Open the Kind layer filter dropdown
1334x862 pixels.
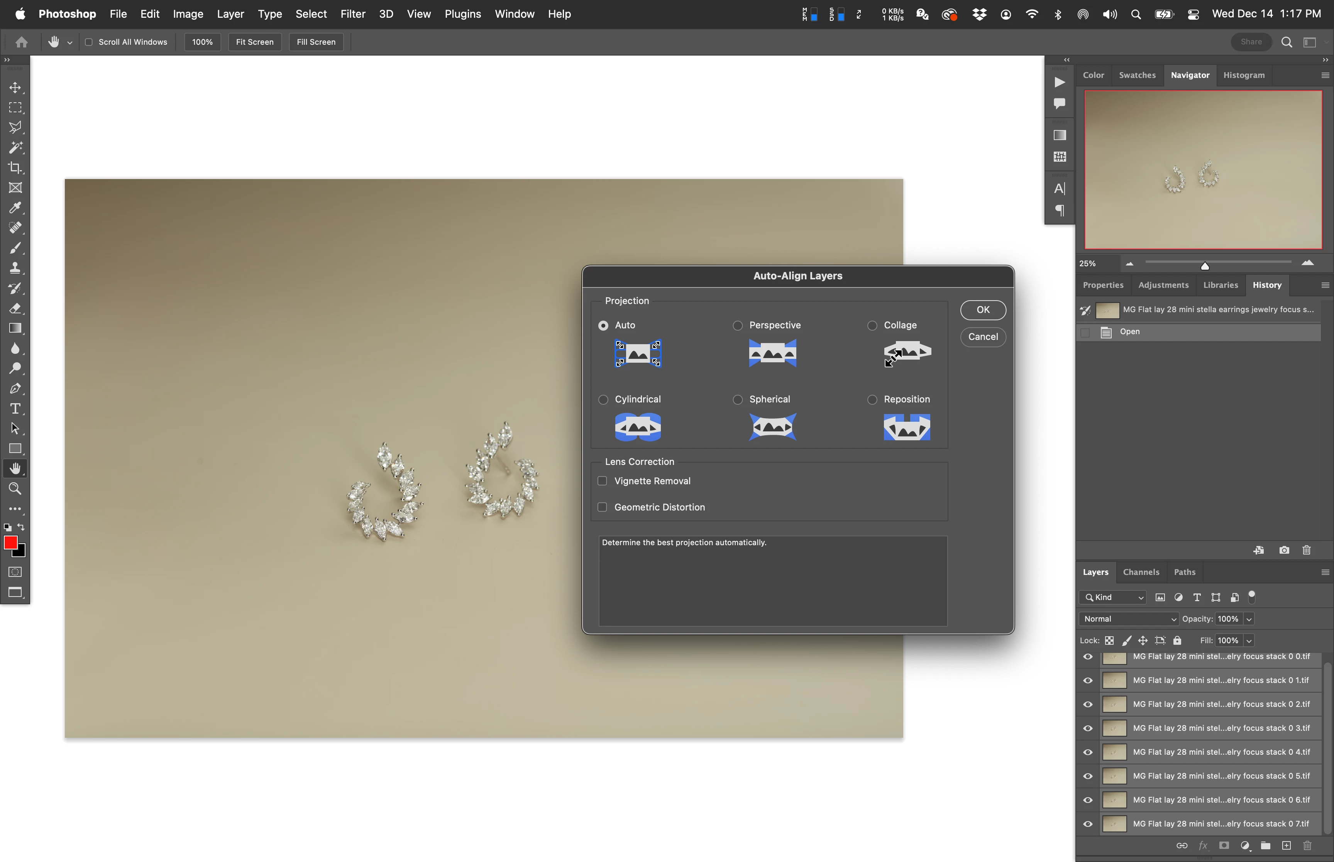[x=1113, y=597]
